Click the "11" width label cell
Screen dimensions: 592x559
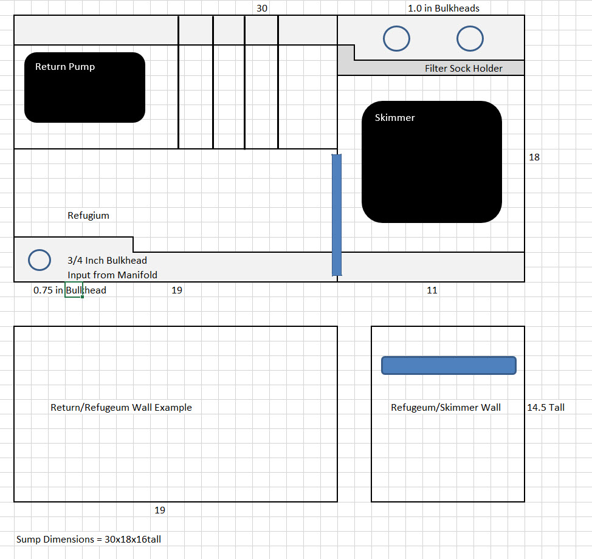click(x=432, y=290)
